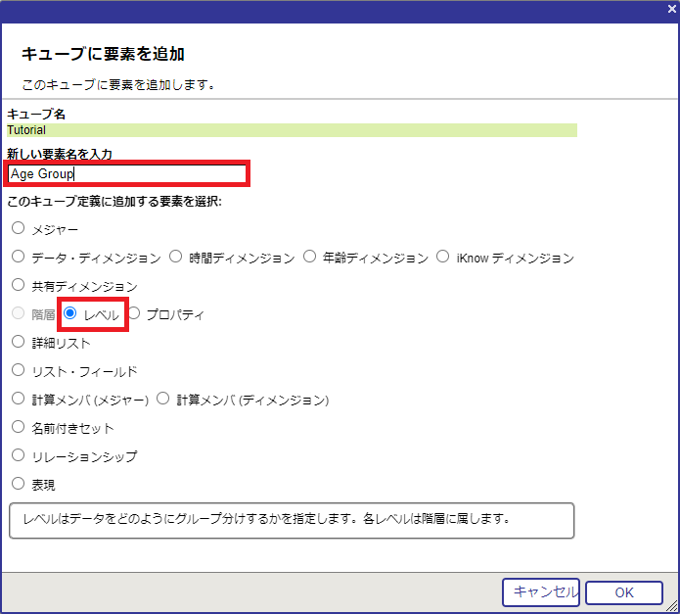Pick the 年齢ディメンション option

(310, 258)
